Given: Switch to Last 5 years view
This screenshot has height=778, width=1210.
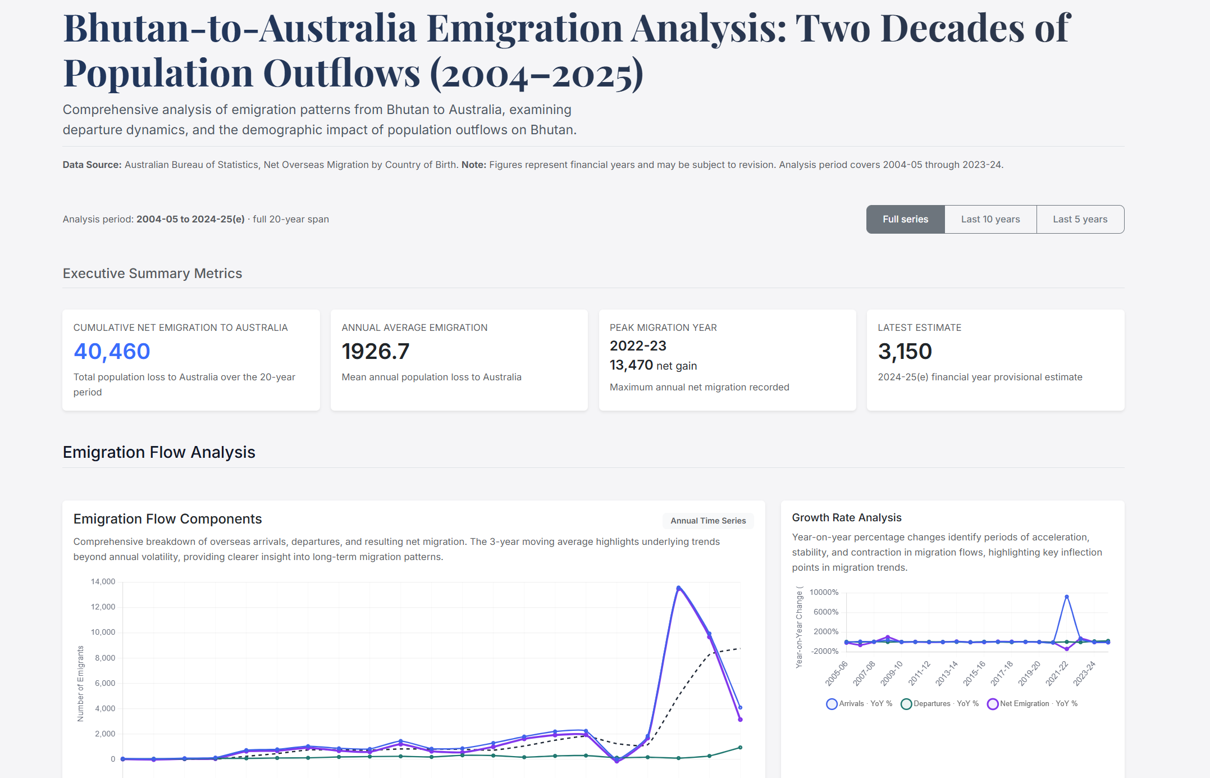Looking at the screenshot, I should point(1080,219).
